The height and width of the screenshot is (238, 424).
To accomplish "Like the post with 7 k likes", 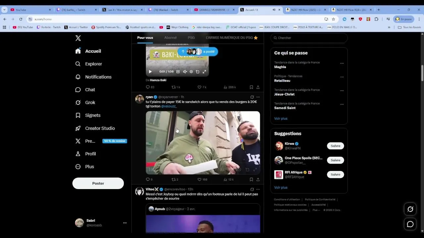I will coord(202,87).
